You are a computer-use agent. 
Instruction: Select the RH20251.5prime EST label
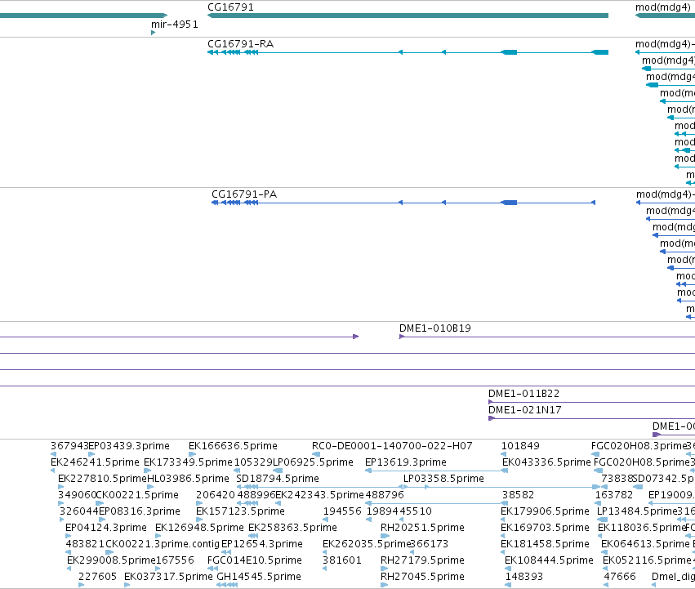pos(422,528)
